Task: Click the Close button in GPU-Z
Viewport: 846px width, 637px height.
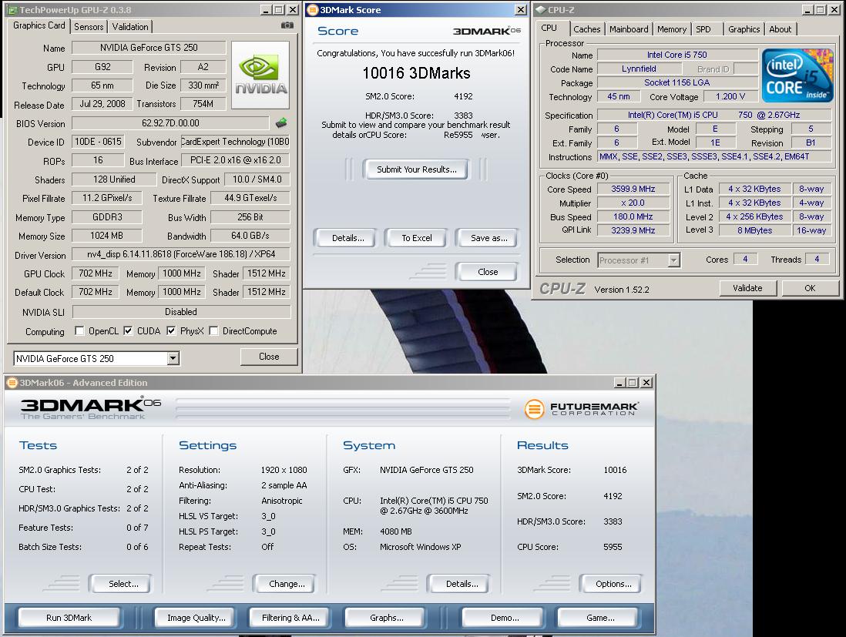Action: [x=269, y=357]
